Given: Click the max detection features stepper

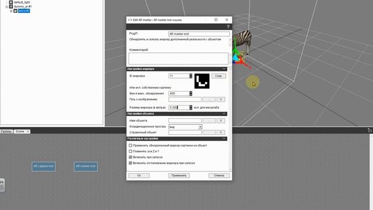Looking at the screenshot, I should tap(191, 93).
